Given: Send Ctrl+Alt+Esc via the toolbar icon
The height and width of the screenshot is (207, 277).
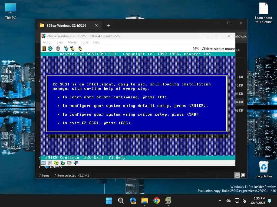Looking at the screenshot, I should (x=72, y=49).
